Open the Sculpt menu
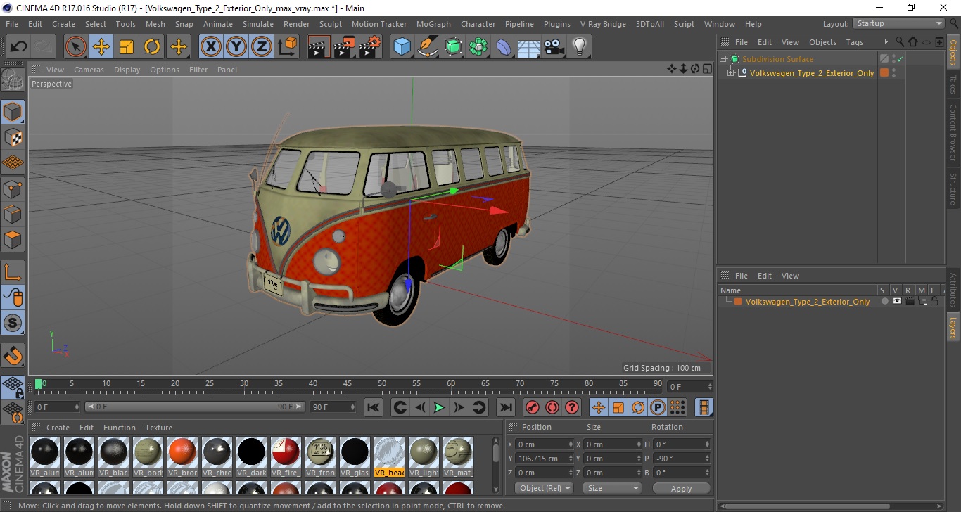Screen dimensions: 961x512 pos(331,24)
